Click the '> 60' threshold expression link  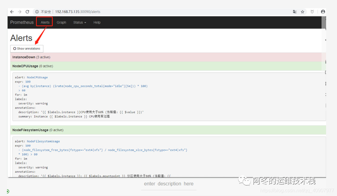pos(22,90)
